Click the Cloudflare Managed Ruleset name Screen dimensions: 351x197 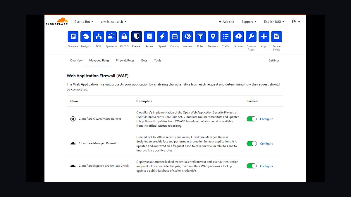pos(97,143)
